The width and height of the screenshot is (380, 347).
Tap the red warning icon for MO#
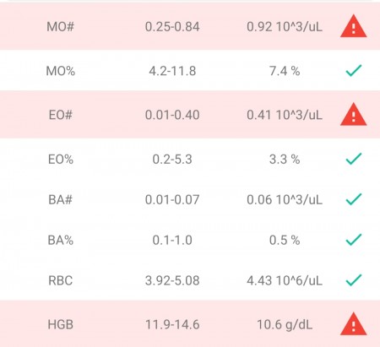[x=354, y=27]
